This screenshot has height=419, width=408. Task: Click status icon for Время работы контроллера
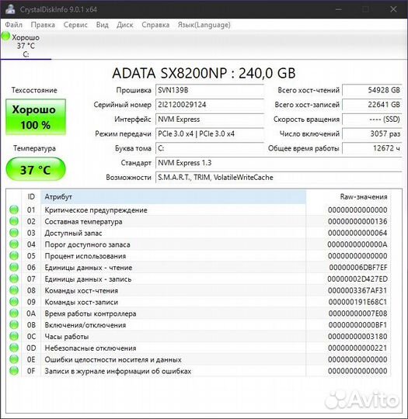click(14, 313)
